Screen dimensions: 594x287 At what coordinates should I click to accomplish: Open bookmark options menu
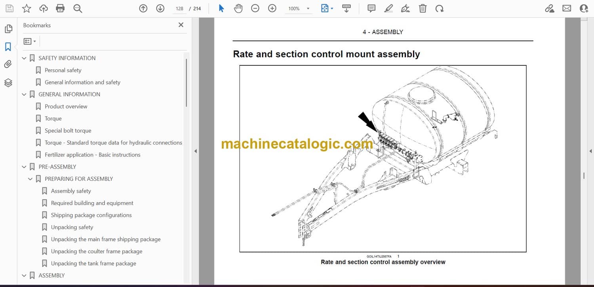pos(30,41)
